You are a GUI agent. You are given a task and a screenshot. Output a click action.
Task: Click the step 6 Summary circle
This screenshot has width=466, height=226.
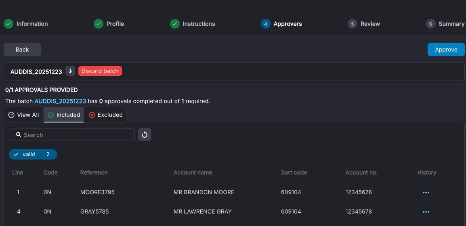(x=430, y=24)
